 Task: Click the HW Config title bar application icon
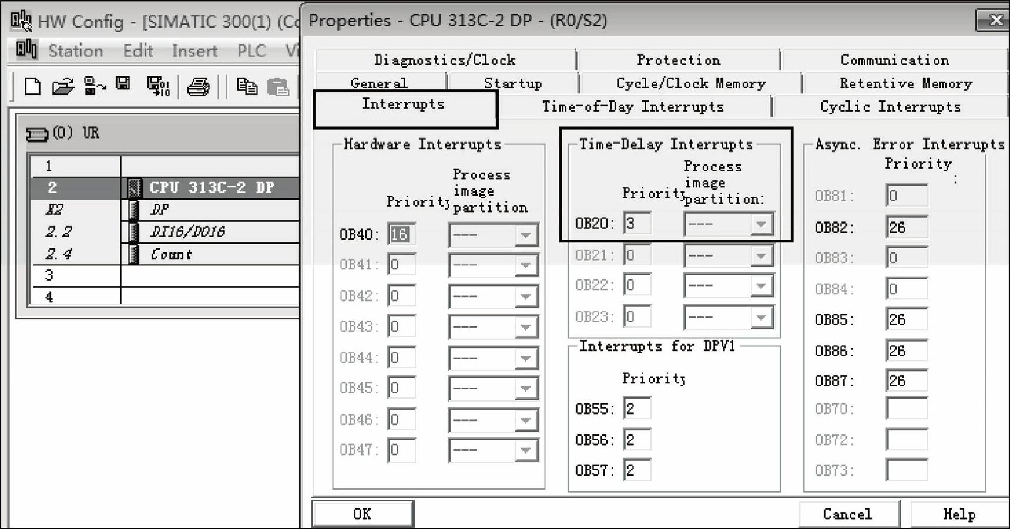pyautogui.click(x=21, y=21)
